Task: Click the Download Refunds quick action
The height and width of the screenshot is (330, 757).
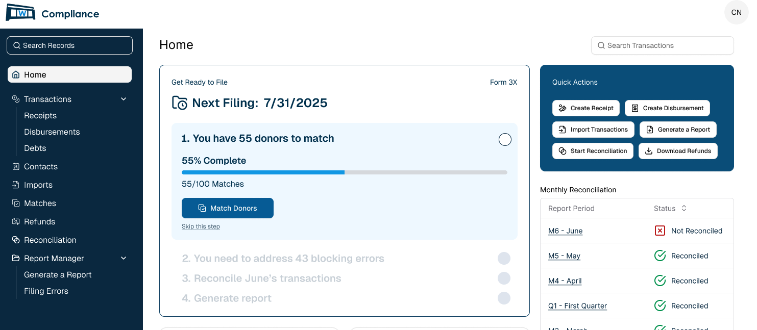Action: pos(678,151)
